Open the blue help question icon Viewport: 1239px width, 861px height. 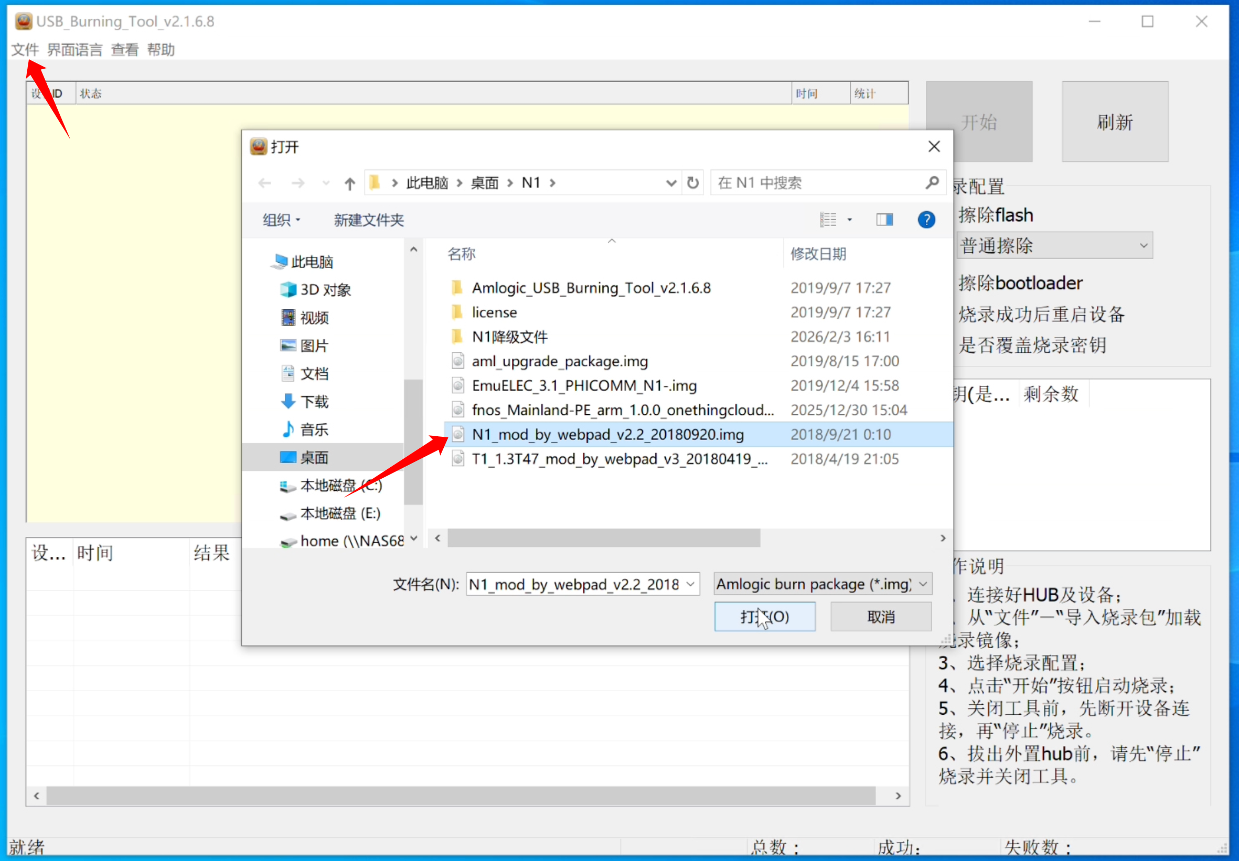coord(926,220)
